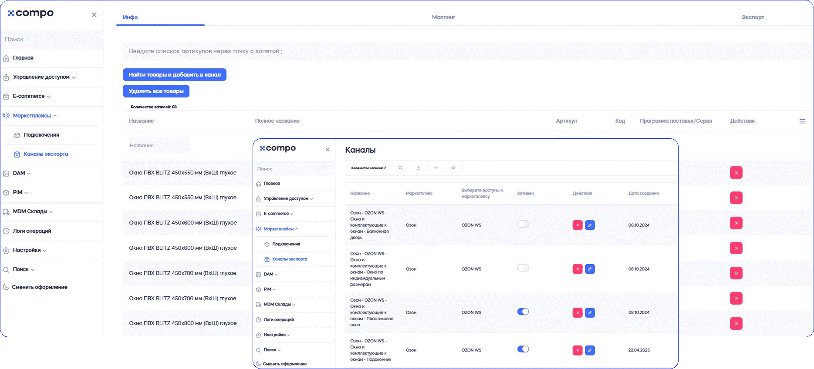
Task: Open Подключения in the main sidebar
Action: pyautogui.click(x=41, y=135)
